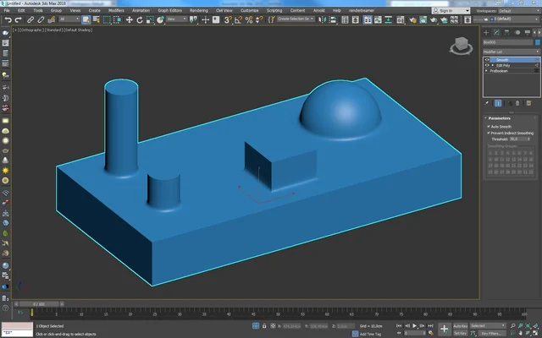Open the Modifier List dropdown
This screenshot has height=338, width=542.
pyautogui.click(x=511, y=52)
